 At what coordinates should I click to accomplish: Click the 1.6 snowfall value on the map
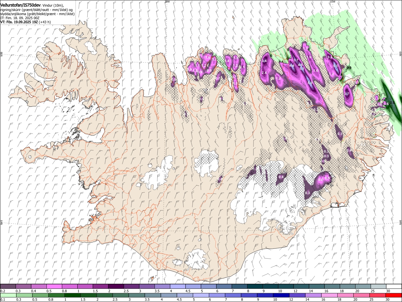point(316,71)
